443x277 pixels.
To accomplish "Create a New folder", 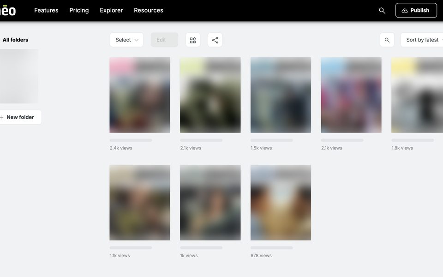I will 20,117.
